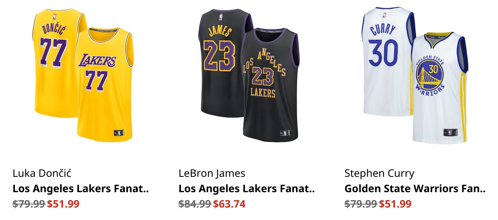Select the Stephen Curry player name

pos(379,173)
